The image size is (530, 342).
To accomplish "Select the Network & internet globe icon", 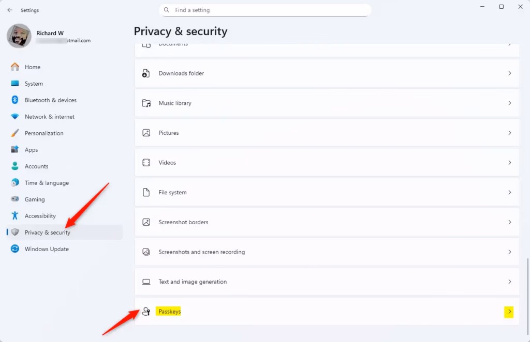I will [x=16, y=116].
